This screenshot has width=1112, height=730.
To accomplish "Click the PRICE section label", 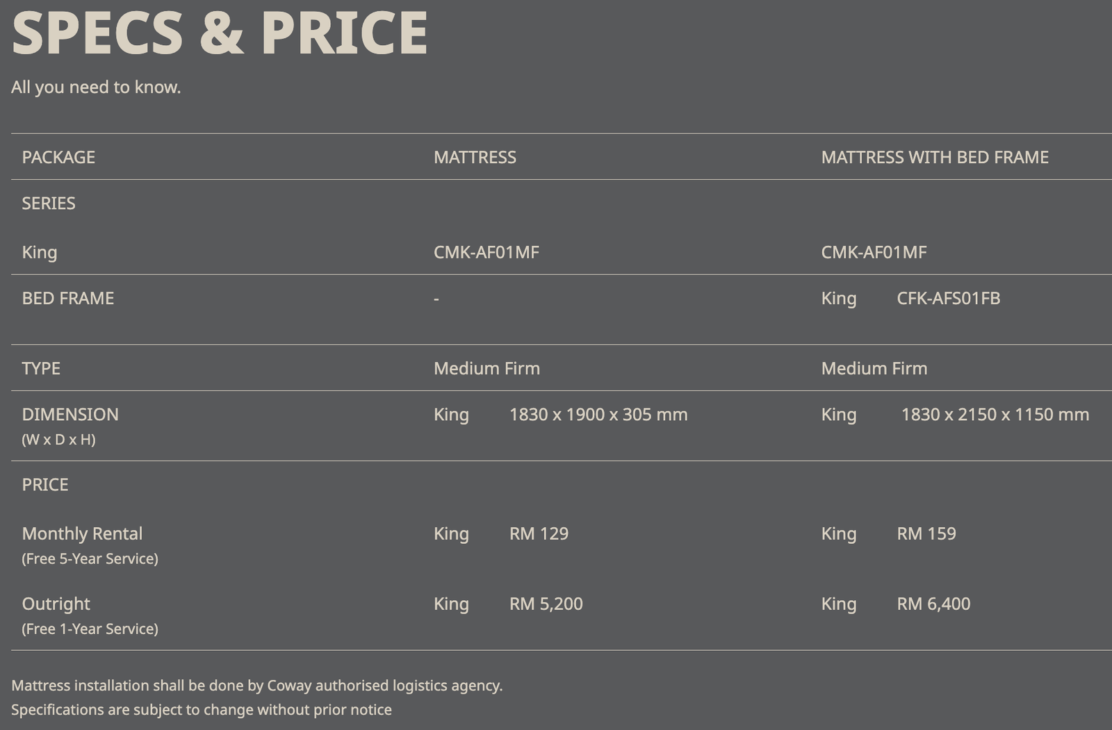I will [45, 484].
